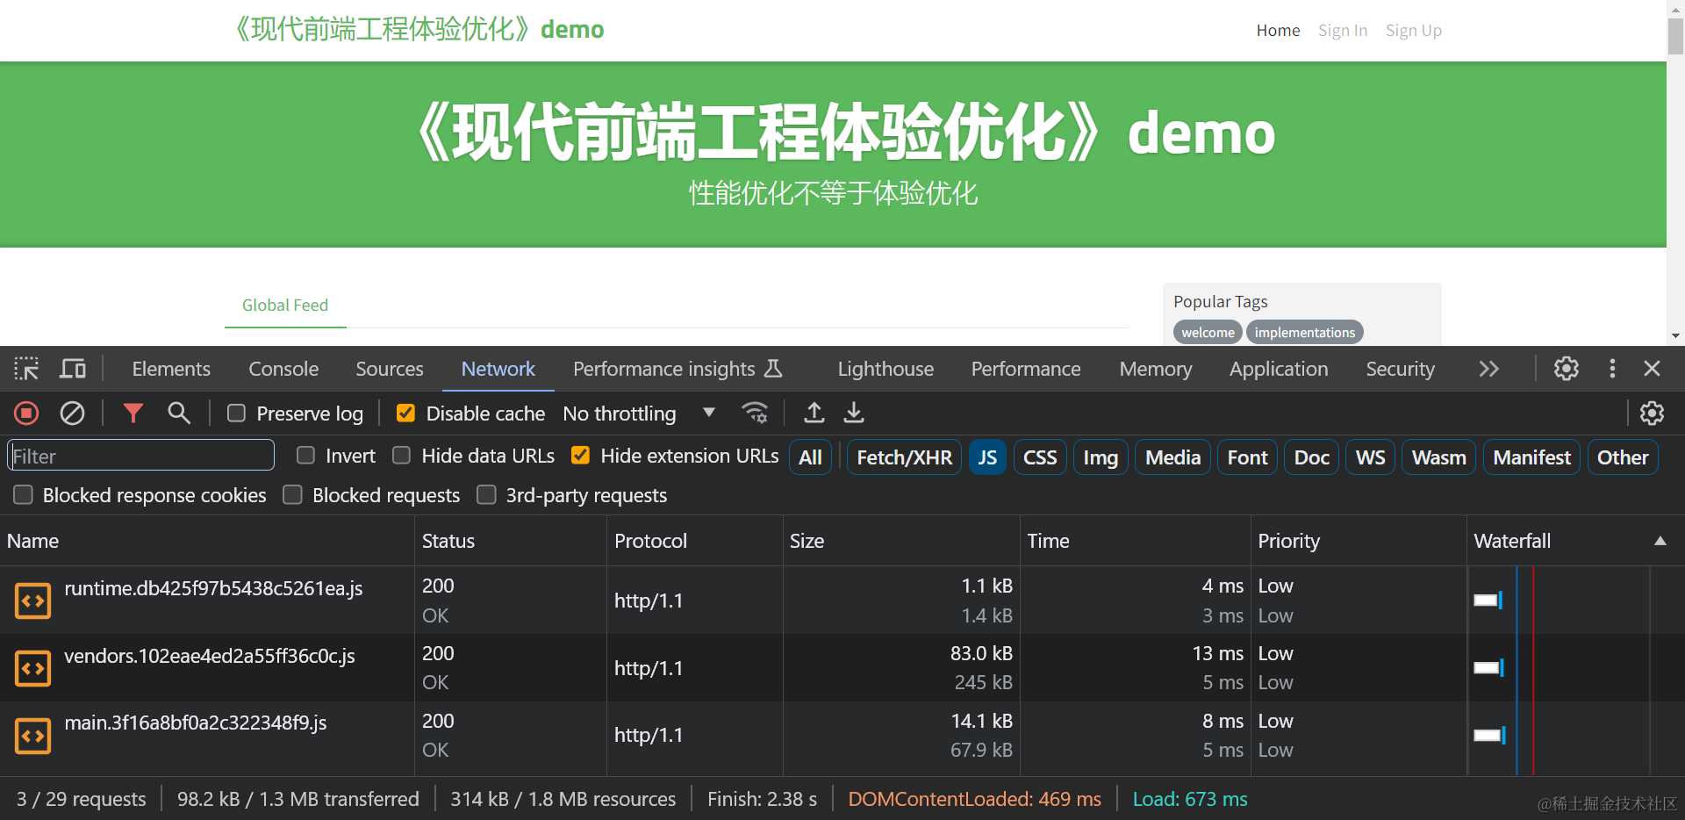Click into the Filter text field
The width and height of the screenshot is (1685, 820).
pos(140,456)
